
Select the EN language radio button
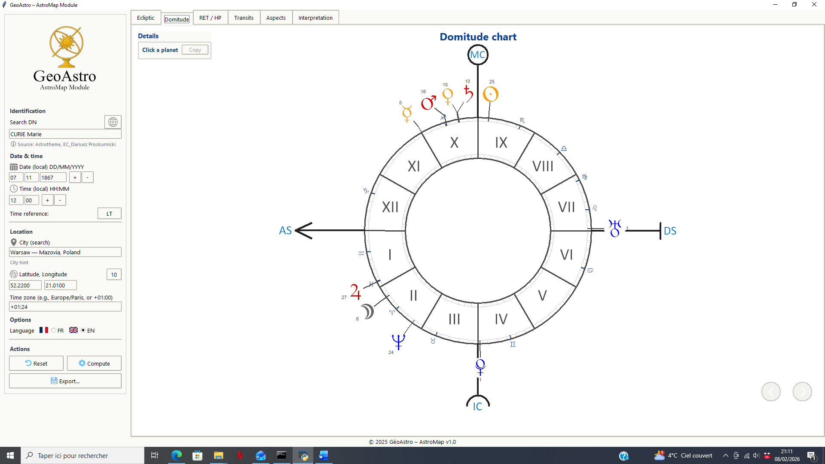pyautogui.click(x=83, y=330)
